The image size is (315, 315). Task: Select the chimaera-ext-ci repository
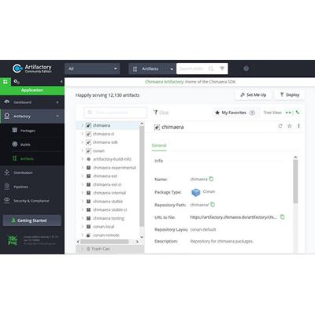(x=107, y=184)
